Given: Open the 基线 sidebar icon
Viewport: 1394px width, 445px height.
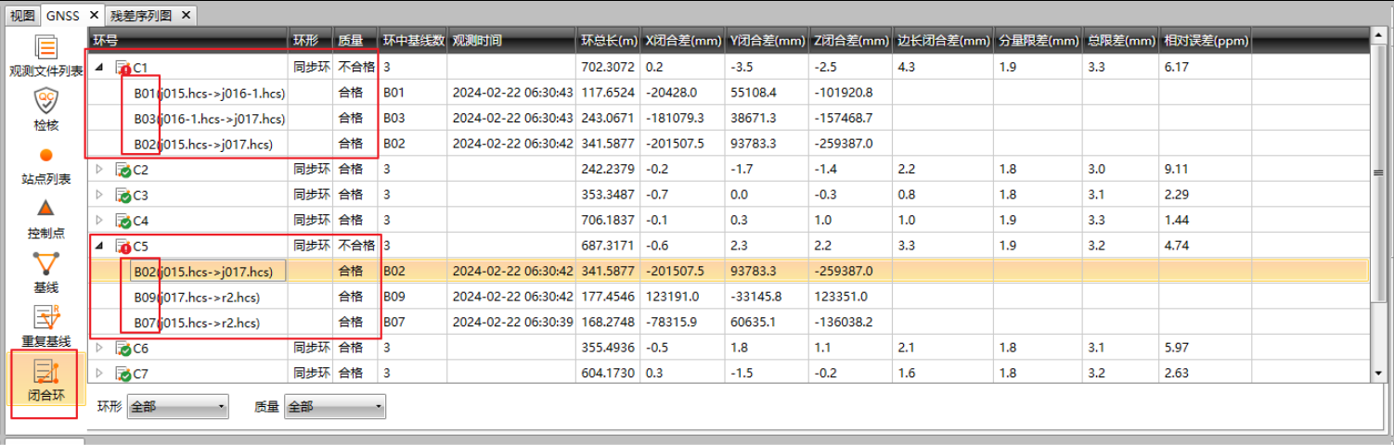Looking at the screenshot, I should click(45, 273).
